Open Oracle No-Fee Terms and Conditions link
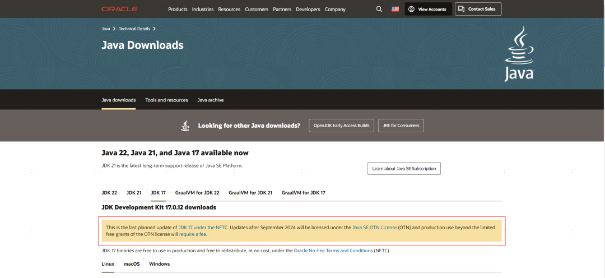Screen dimensions: 605x278 tap(333, 251)
